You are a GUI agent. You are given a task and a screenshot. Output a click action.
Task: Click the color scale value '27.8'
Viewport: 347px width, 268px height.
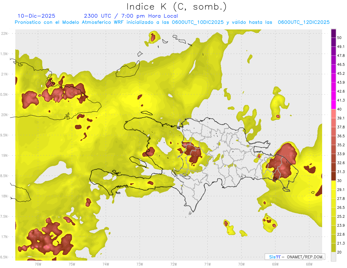341,199
